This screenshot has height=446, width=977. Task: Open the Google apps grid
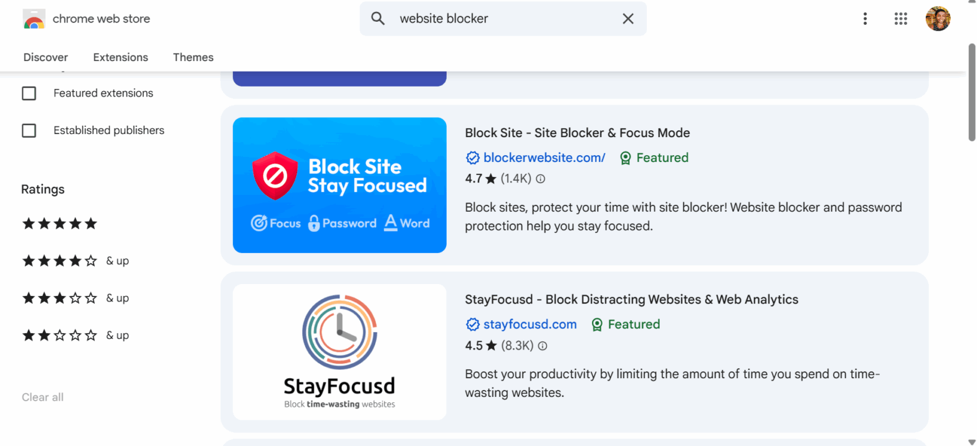coord(901,19)
